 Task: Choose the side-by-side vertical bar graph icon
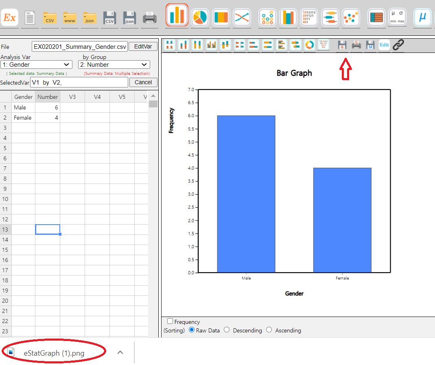[x=212, y=45]
